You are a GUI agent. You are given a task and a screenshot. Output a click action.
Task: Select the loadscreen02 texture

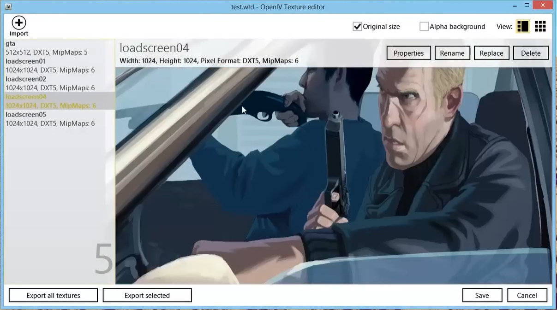[59, 83]
